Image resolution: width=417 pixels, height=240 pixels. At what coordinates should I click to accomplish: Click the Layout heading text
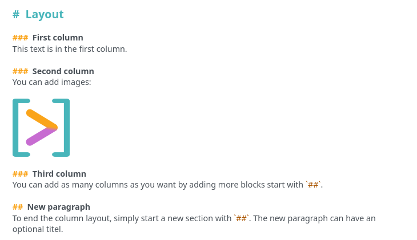click(45, 14)
